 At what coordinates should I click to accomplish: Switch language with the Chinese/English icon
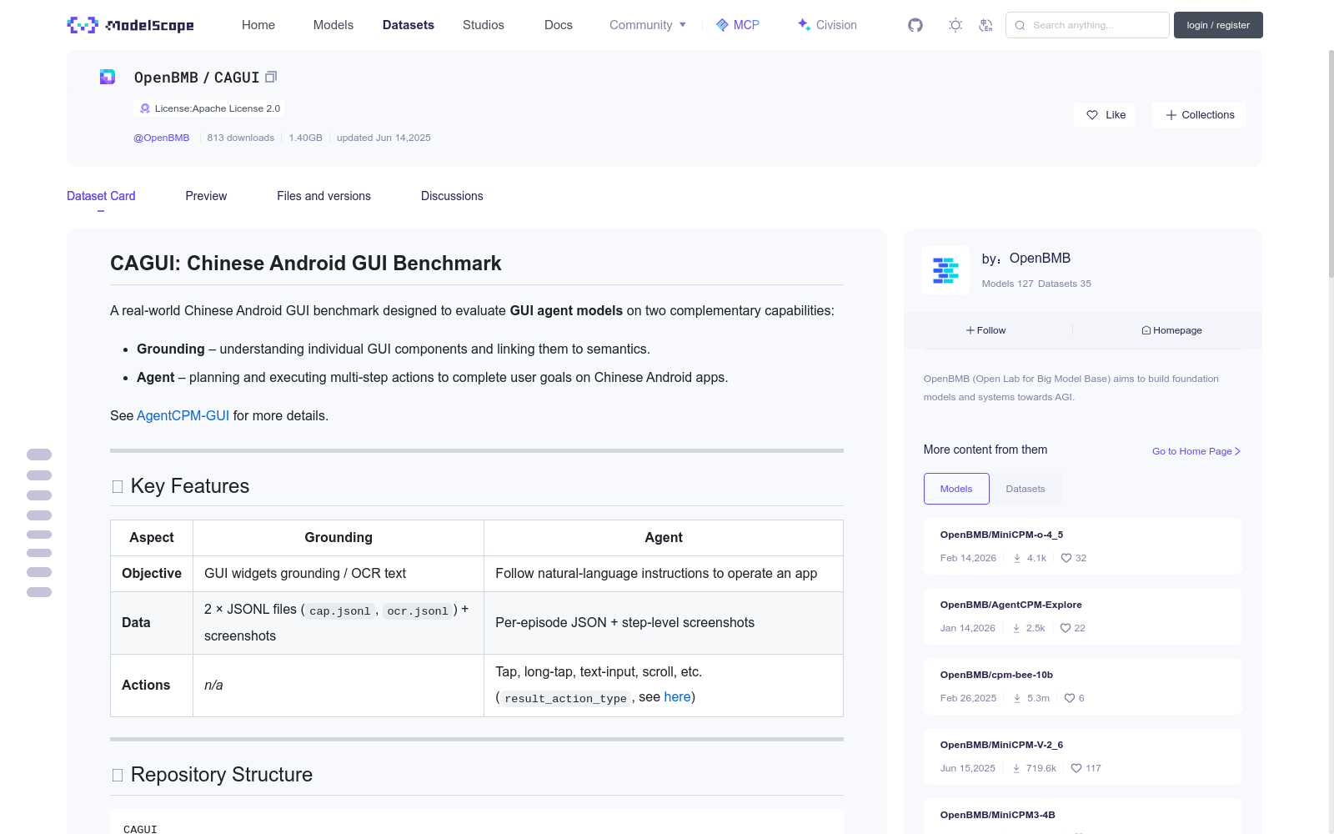985,25
